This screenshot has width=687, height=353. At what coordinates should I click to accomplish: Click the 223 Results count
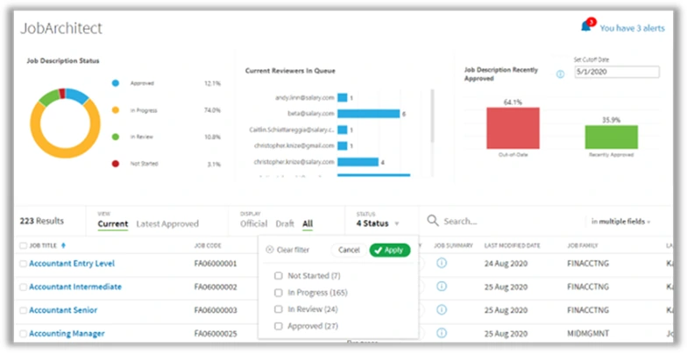pos(42,221)
